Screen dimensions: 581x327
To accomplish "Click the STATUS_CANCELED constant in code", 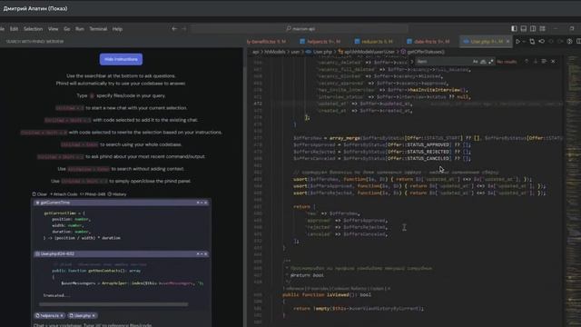I will click(428, 159).
